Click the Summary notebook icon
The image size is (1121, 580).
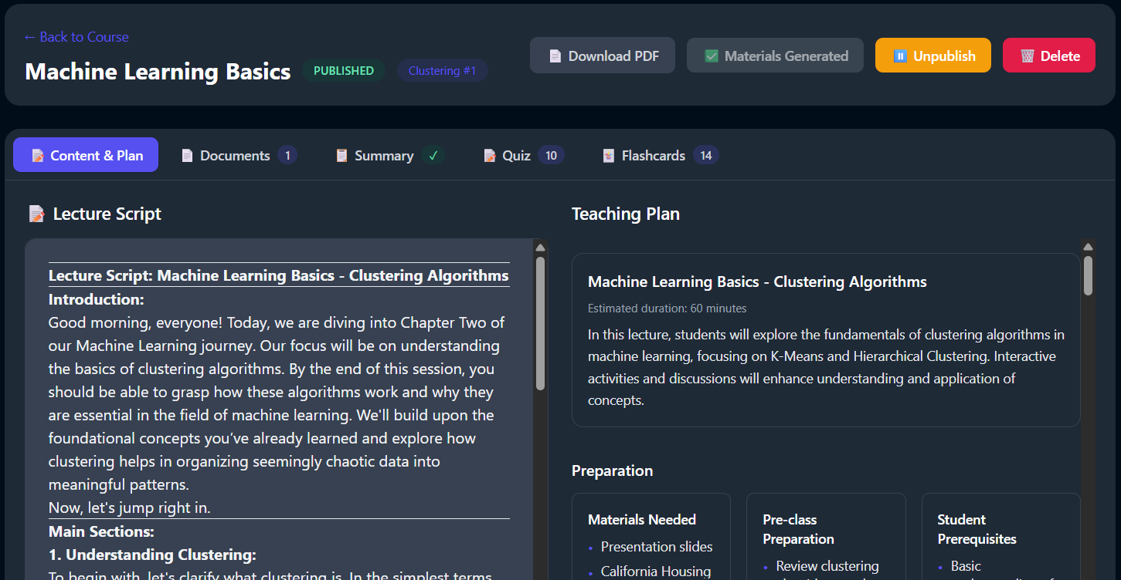tap(341, 155)
